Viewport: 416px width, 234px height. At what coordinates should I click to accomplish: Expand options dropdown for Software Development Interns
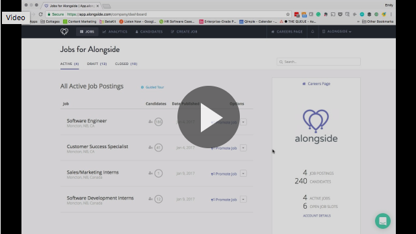tap(243, 200)
